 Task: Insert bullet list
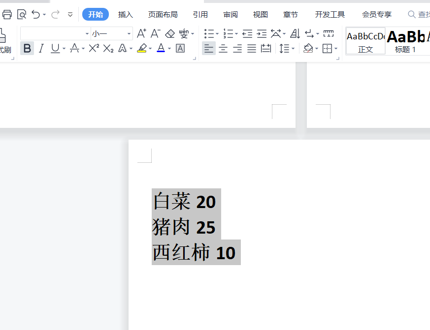tap(209, 33)
